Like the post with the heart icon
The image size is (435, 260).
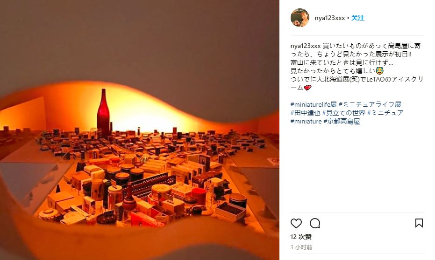[x=296, y=223]
